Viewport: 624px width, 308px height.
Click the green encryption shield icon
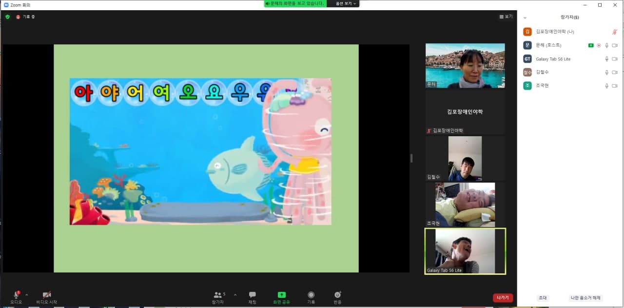[x=7, y=17]
